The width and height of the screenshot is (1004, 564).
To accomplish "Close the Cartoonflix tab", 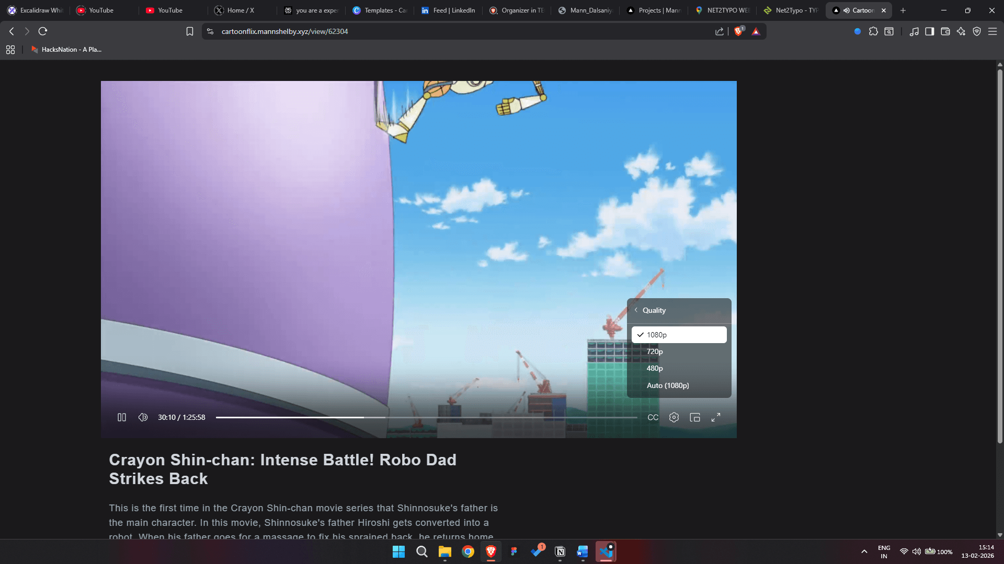I will pos(884,10).
